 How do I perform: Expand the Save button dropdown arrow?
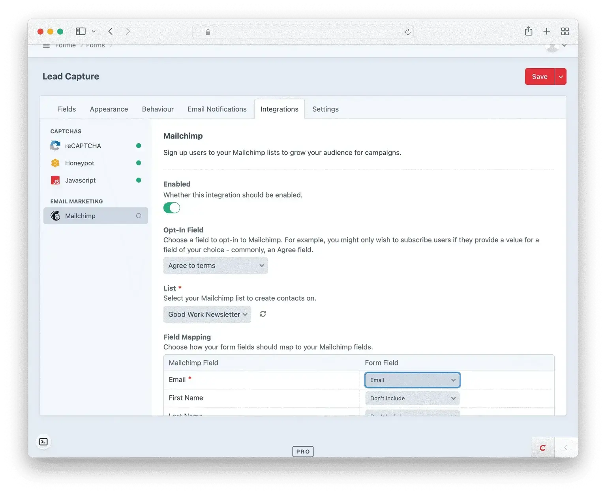[x=560, y=76]
